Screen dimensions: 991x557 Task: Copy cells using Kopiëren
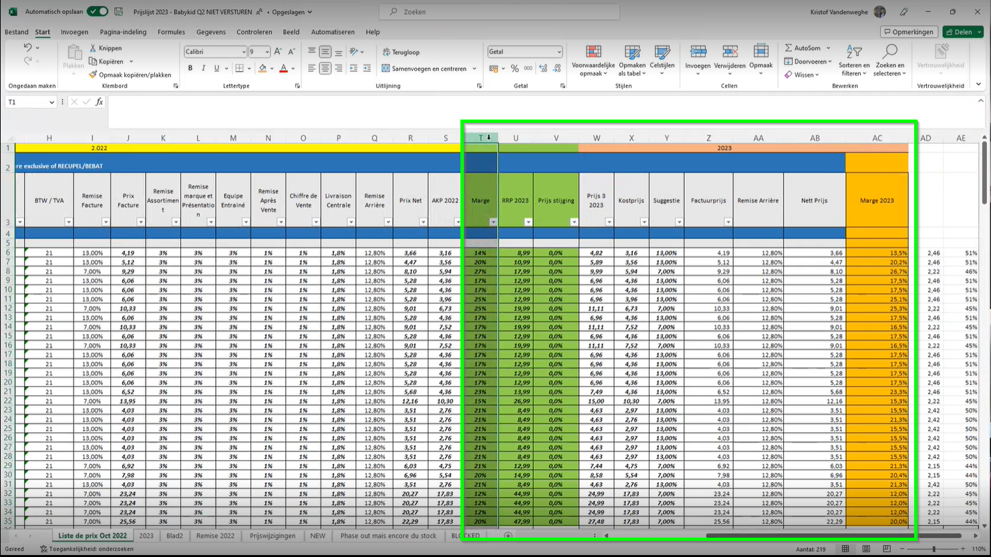106,61
